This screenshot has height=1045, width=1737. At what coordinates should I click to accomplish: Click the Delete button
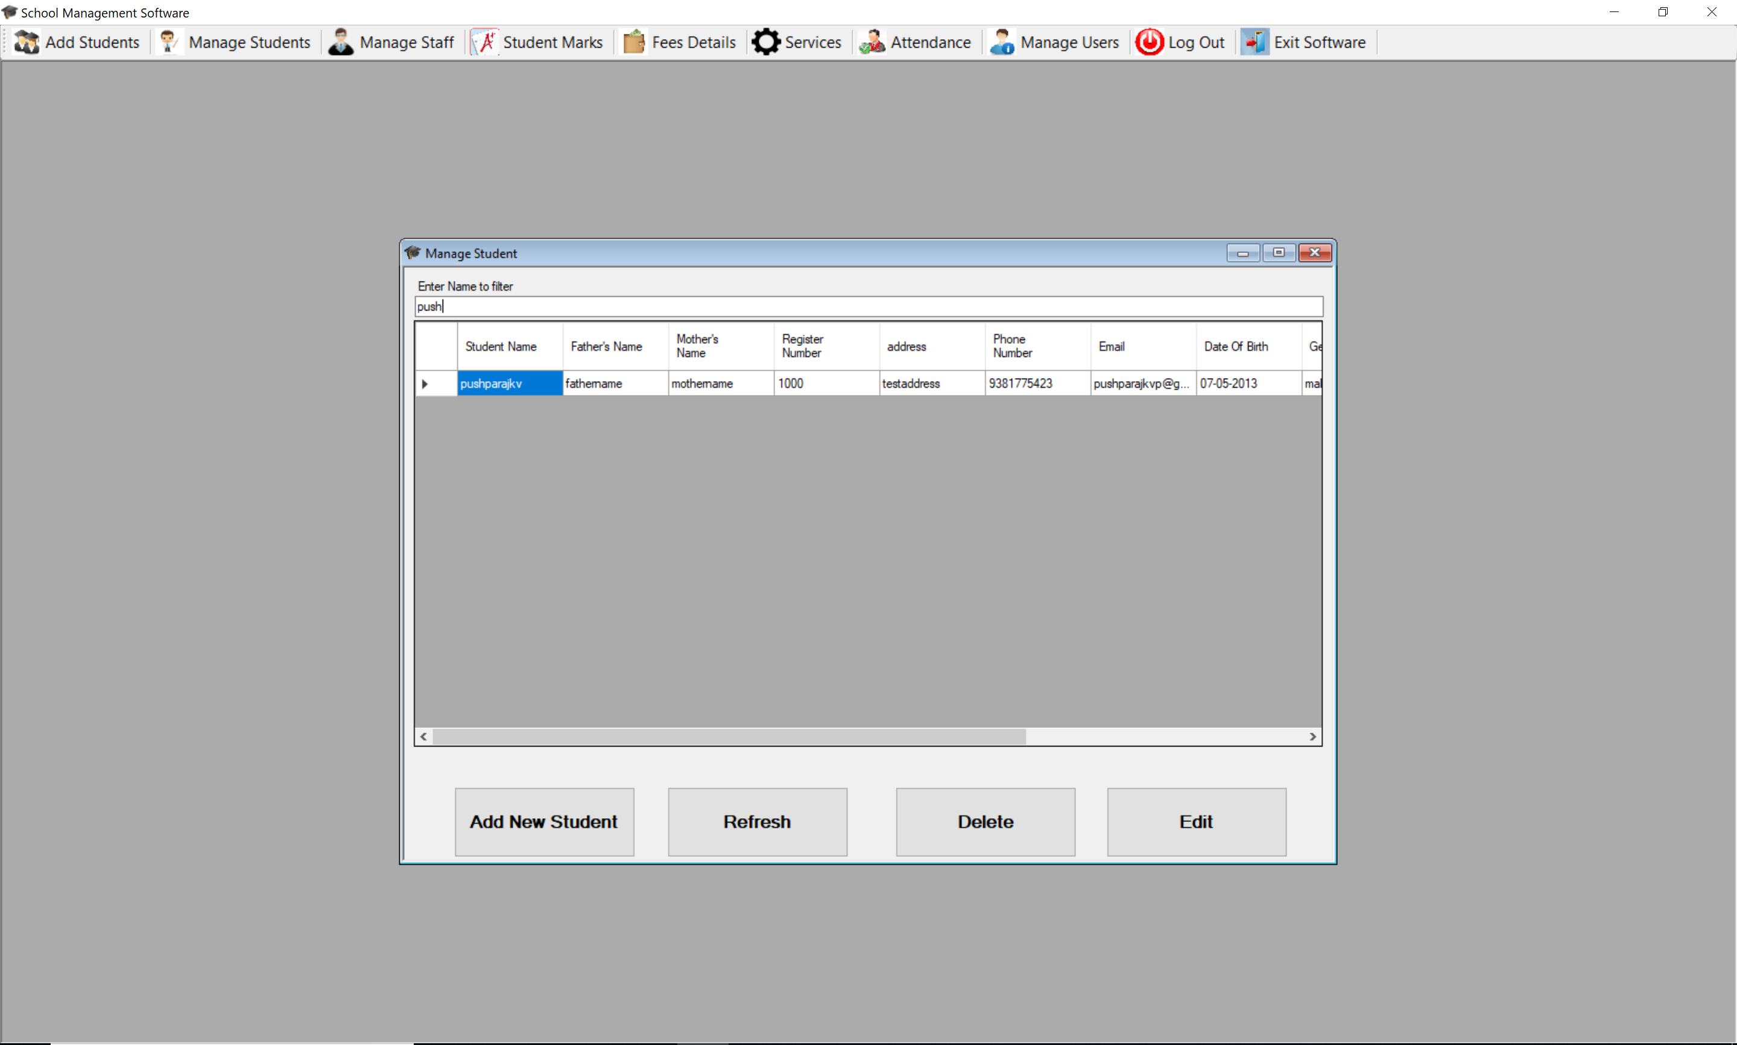985,822
